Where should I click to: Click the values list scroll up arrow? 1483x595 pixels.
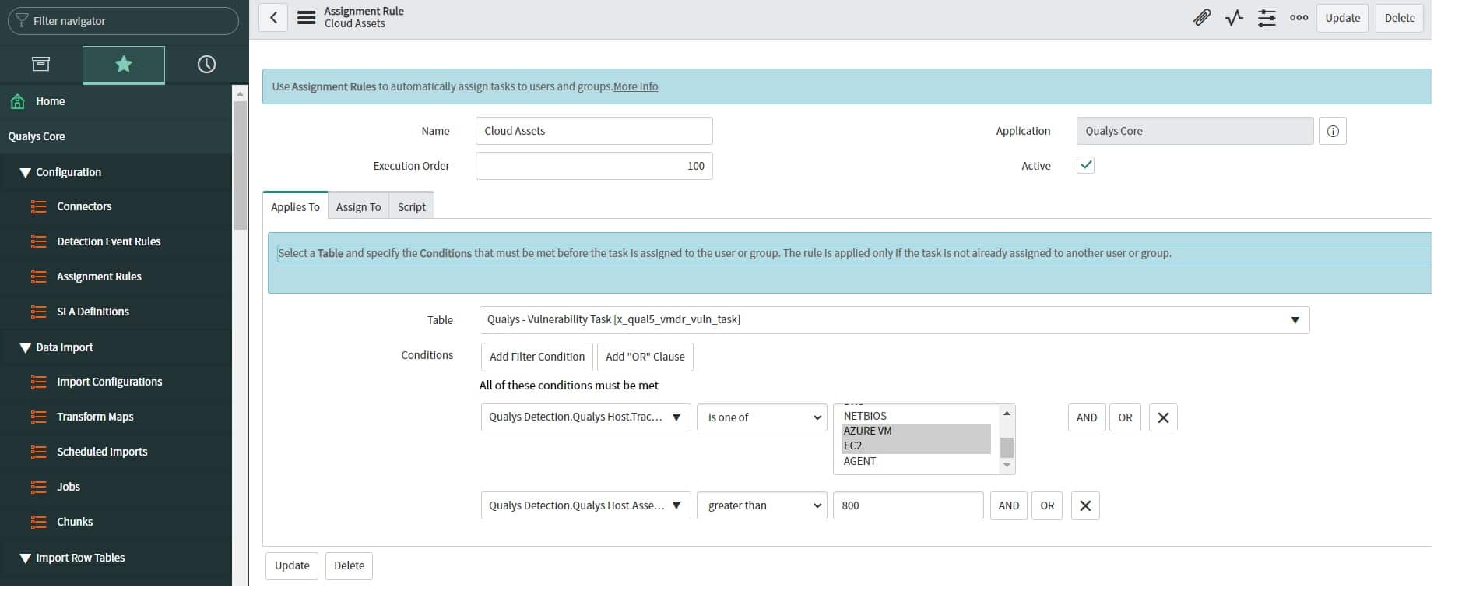click(1007, 413)
